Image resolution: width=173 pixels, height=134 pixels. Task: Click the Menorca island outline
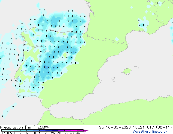tap(136, 68)
